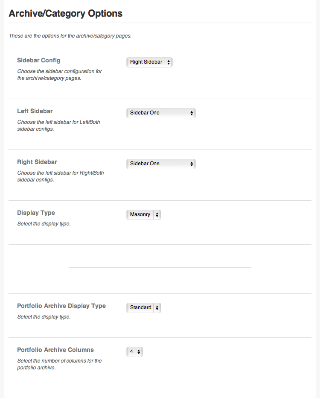The height and width of the screenshot is (398, 320).
Task: Click the Sidebar Config label
Action: [39, 61]
